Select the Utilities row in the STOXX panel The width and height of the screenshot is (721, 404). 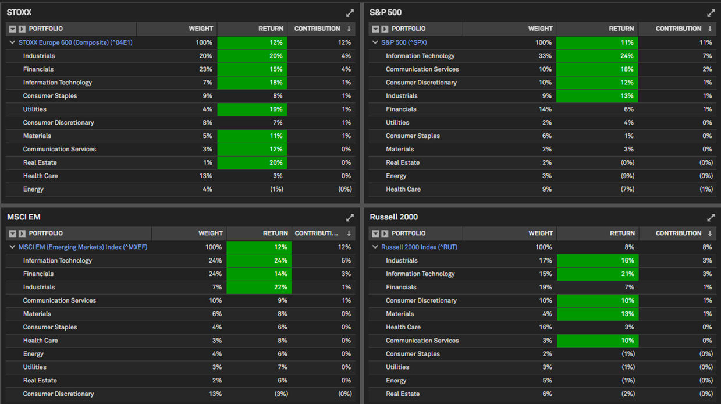(x=180, y=109)
